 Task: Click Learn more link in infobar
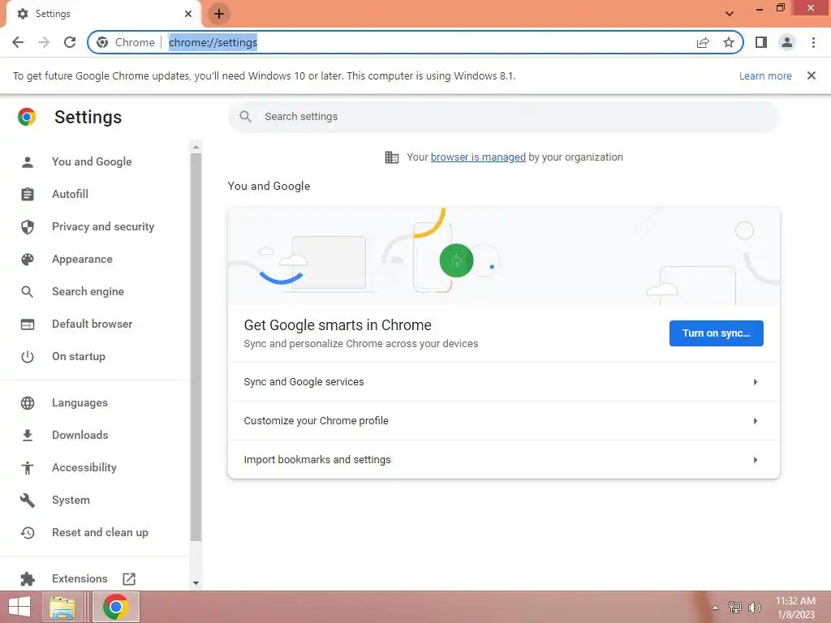pos(765,75)
